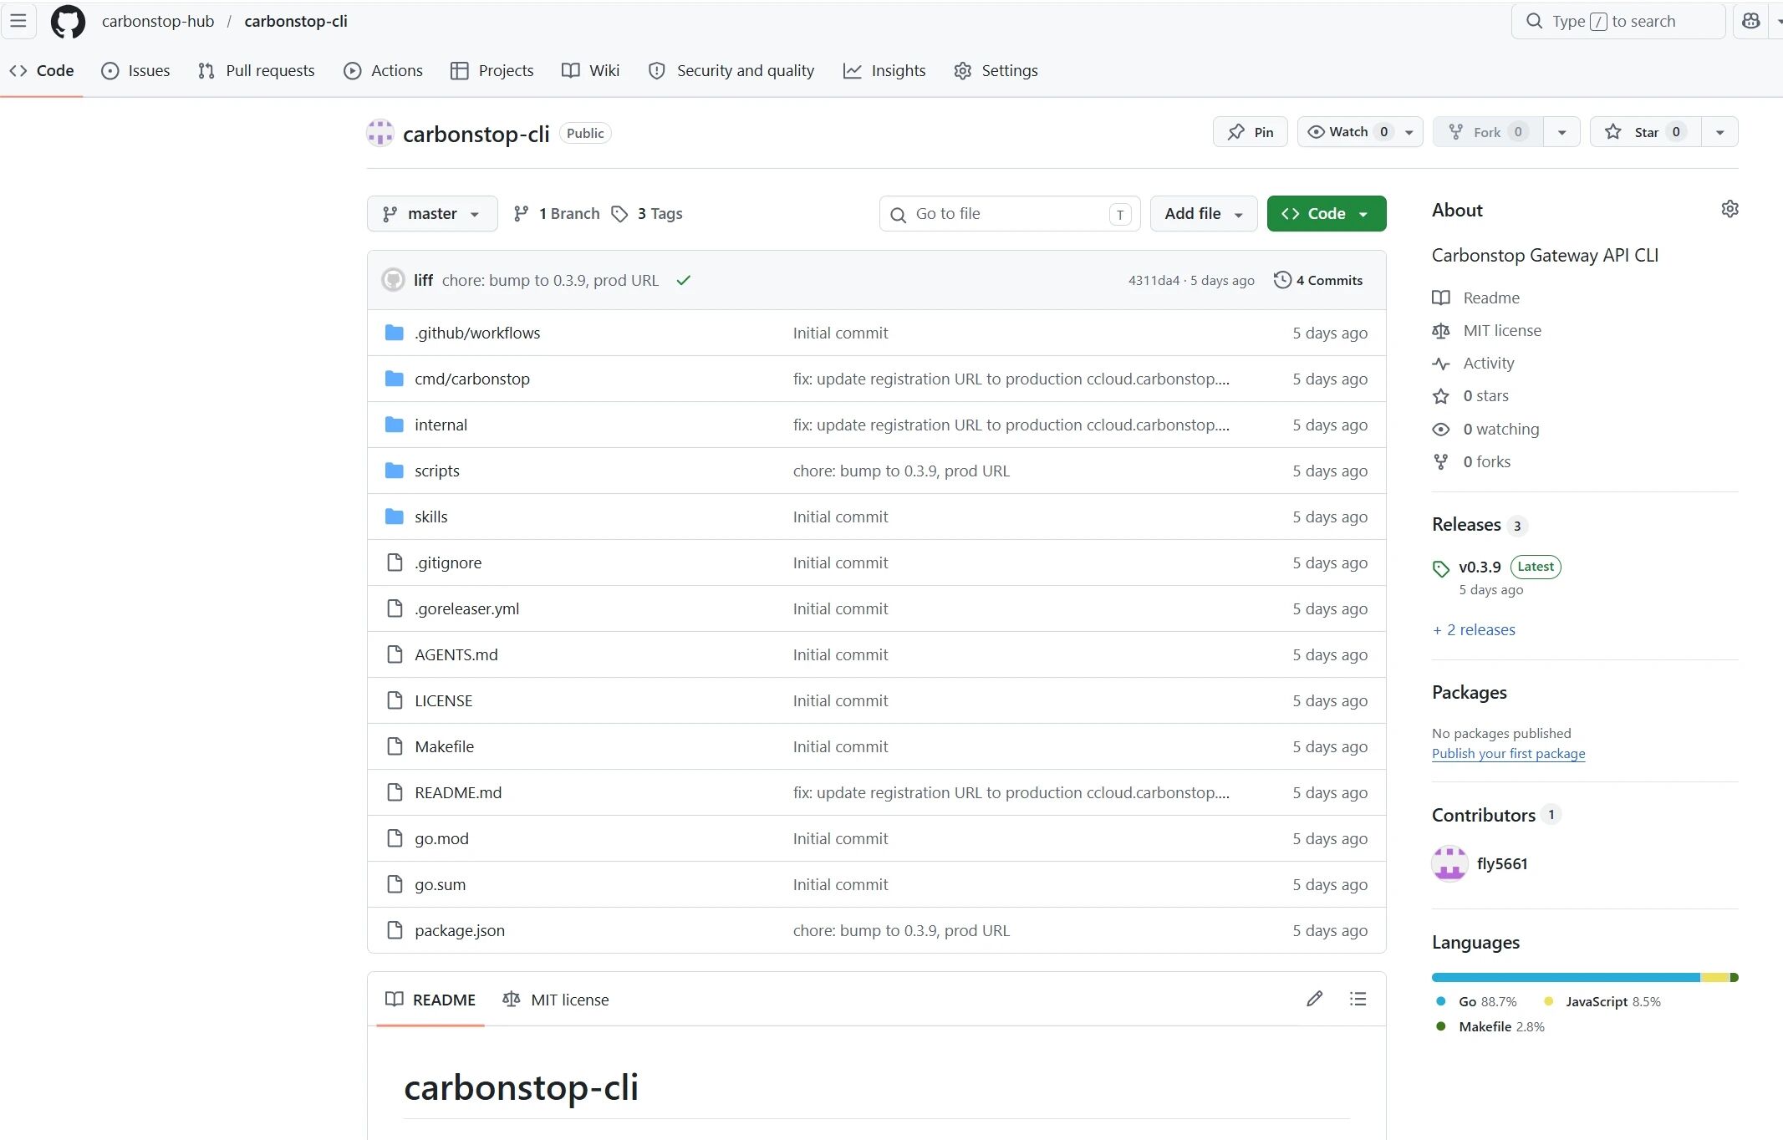Expand the Star lists caret

click(1719, 132)
